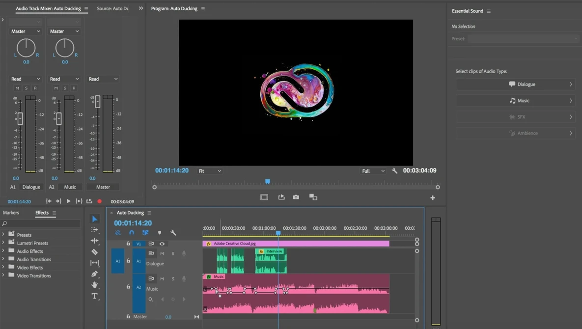Open Effects panel menu icon
Image resolution: width=582 pixels, height=329 pixels.
pos(54,213)
